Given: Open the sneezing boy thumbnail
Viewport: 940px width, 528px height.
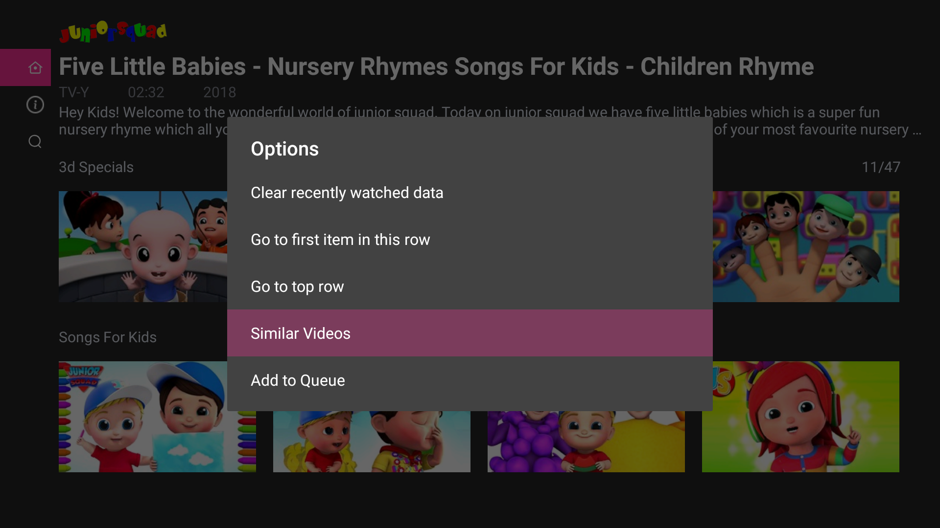Looking at the screenshot, I should point(372,441).
